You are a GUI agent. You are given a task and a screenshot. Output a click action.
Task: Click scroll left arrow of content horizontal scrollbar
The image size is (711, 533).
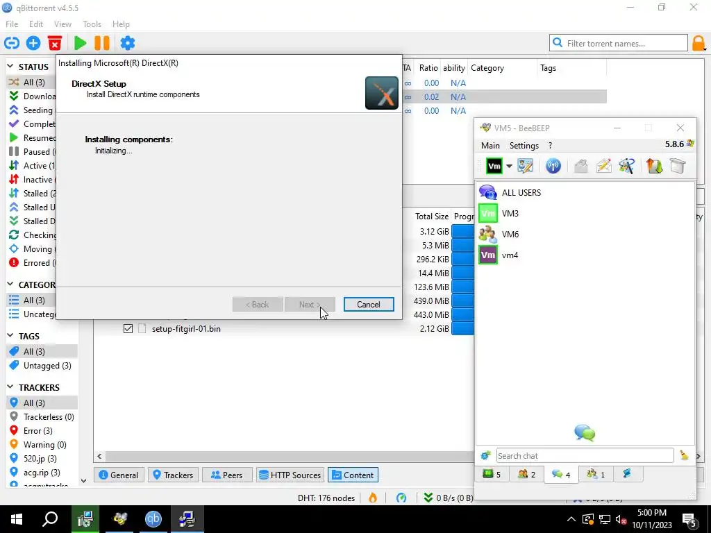pyautogui.click(x=100, y=456)
